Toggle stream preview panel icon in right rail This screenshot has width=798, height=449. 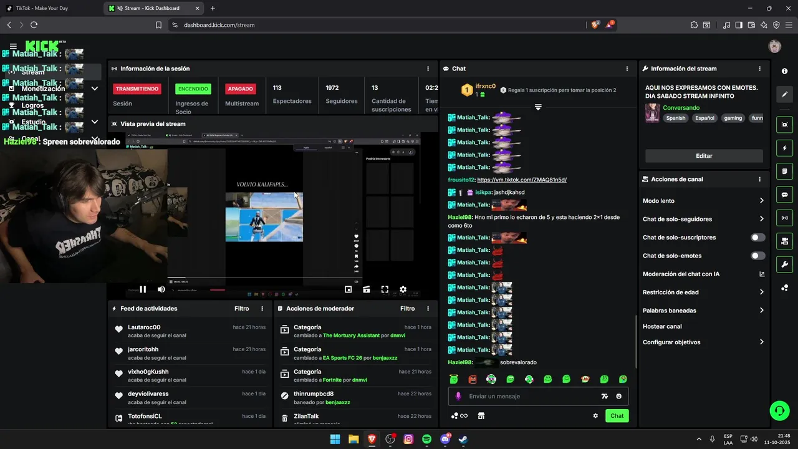pos(784,125)
